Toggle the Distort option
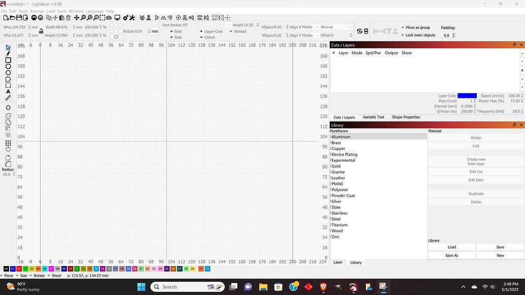This screenshot has width=525, height=295. click(x=207, y=38)
